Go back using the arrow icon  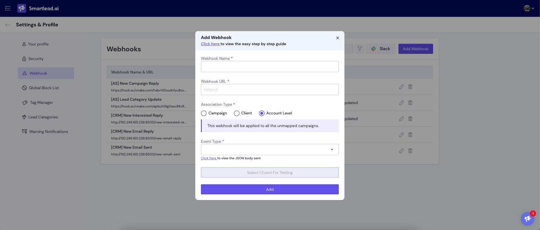pos(8,25)
